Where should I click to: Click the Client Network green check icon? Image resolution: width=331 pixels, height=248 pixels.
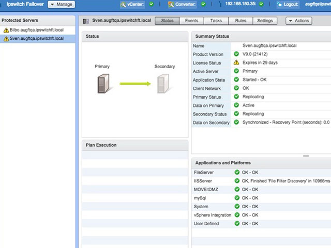(236, 88)
